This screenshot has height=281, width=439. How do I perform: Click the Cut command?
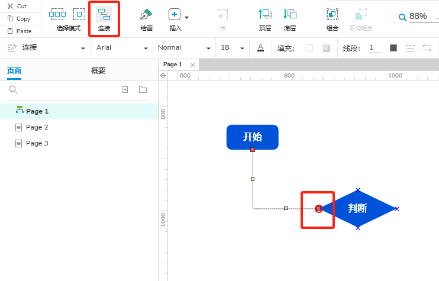click(x=17, y=6)
